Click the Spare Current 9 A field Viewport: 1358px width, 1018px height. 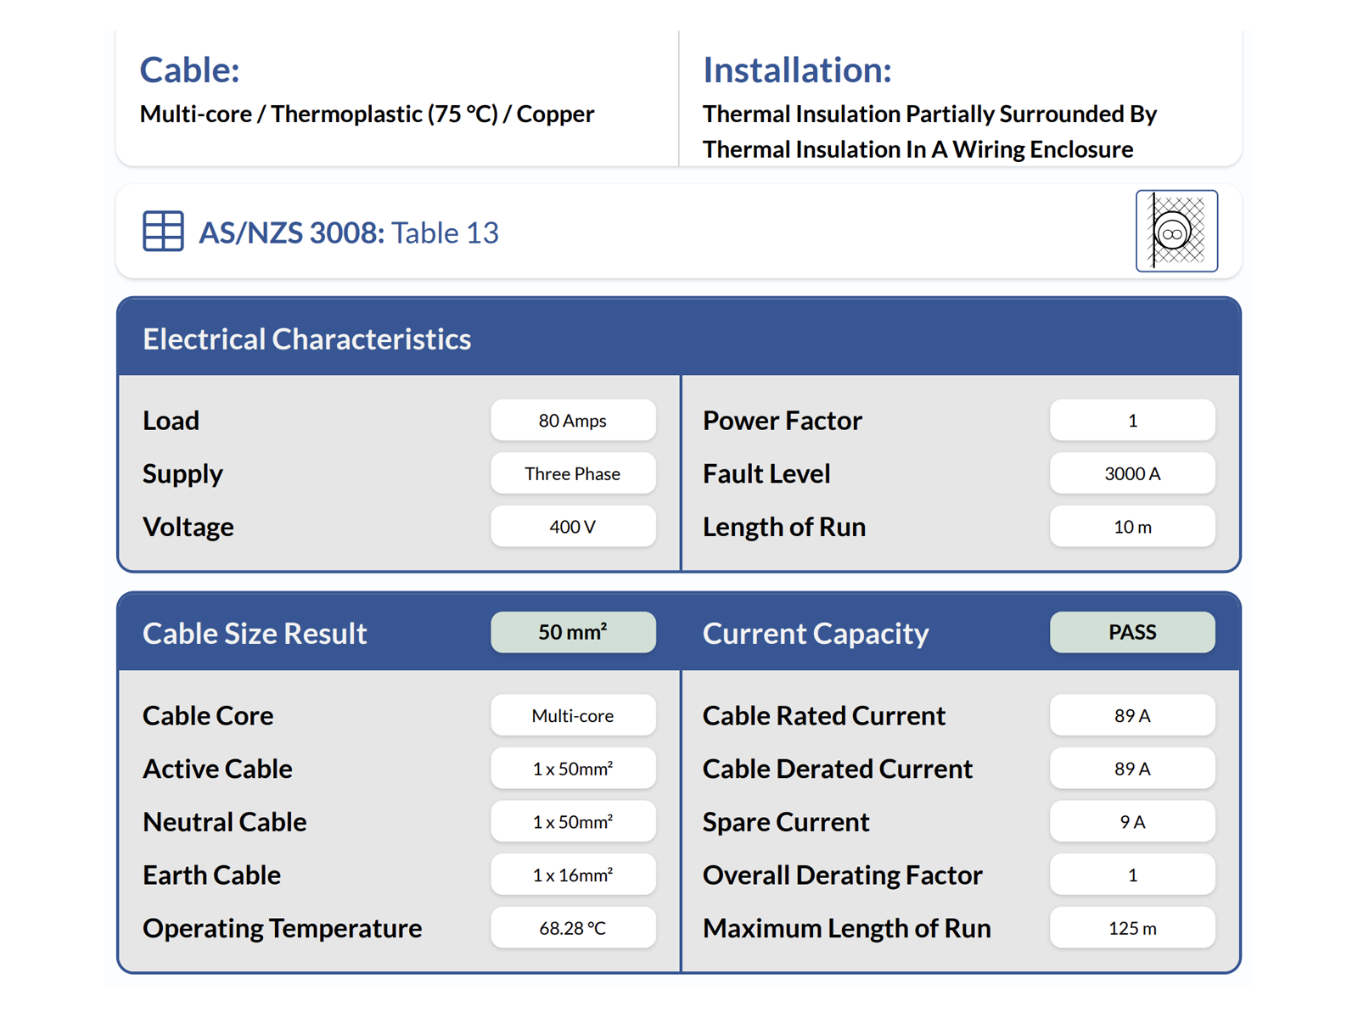pyautogui.click(x=1132, y=821)
